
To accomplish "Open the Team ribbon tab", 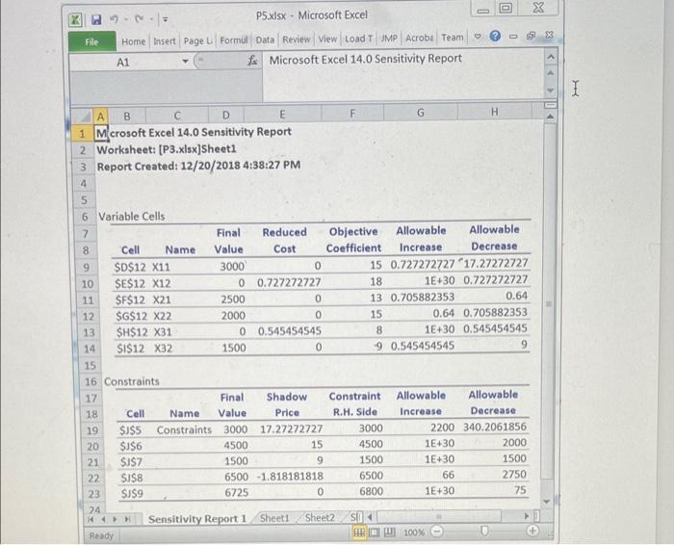I will 453,38.
